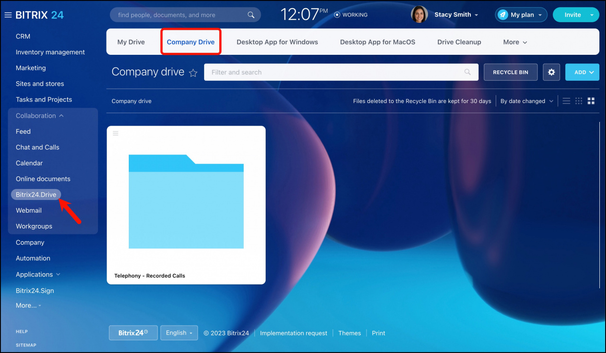This screenshot has height=353, width=606.
Task: Open CRM in the sidebar
Action: pos(23,36)
